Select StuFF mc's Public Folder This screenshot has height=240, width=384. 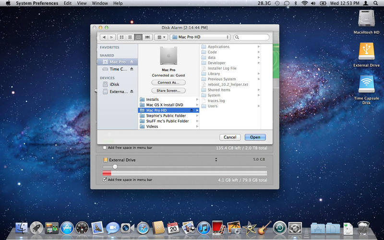(169, 121)
